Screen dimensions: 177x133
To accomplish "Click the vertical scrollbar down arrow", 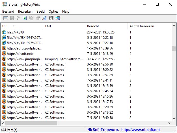I will (174, 118).
